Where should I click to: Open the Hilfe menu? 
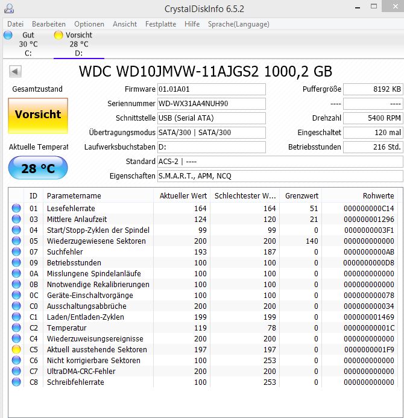(192, 24)
